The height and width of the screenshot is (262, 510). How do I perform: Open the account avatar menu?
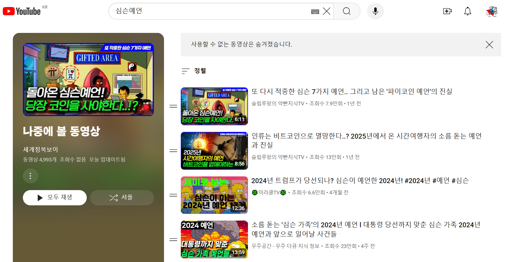tap(492, 11)
